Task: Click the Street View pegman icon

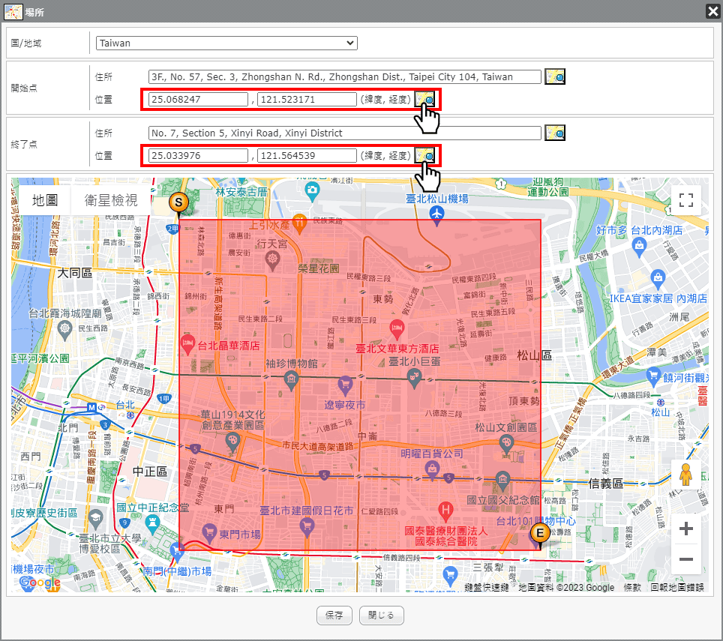Action: (x=685, y=474)
